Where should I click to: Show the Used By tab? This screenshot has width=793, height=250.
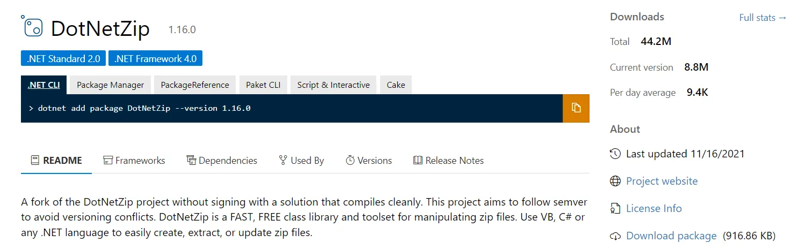click(x=301, y=161)
